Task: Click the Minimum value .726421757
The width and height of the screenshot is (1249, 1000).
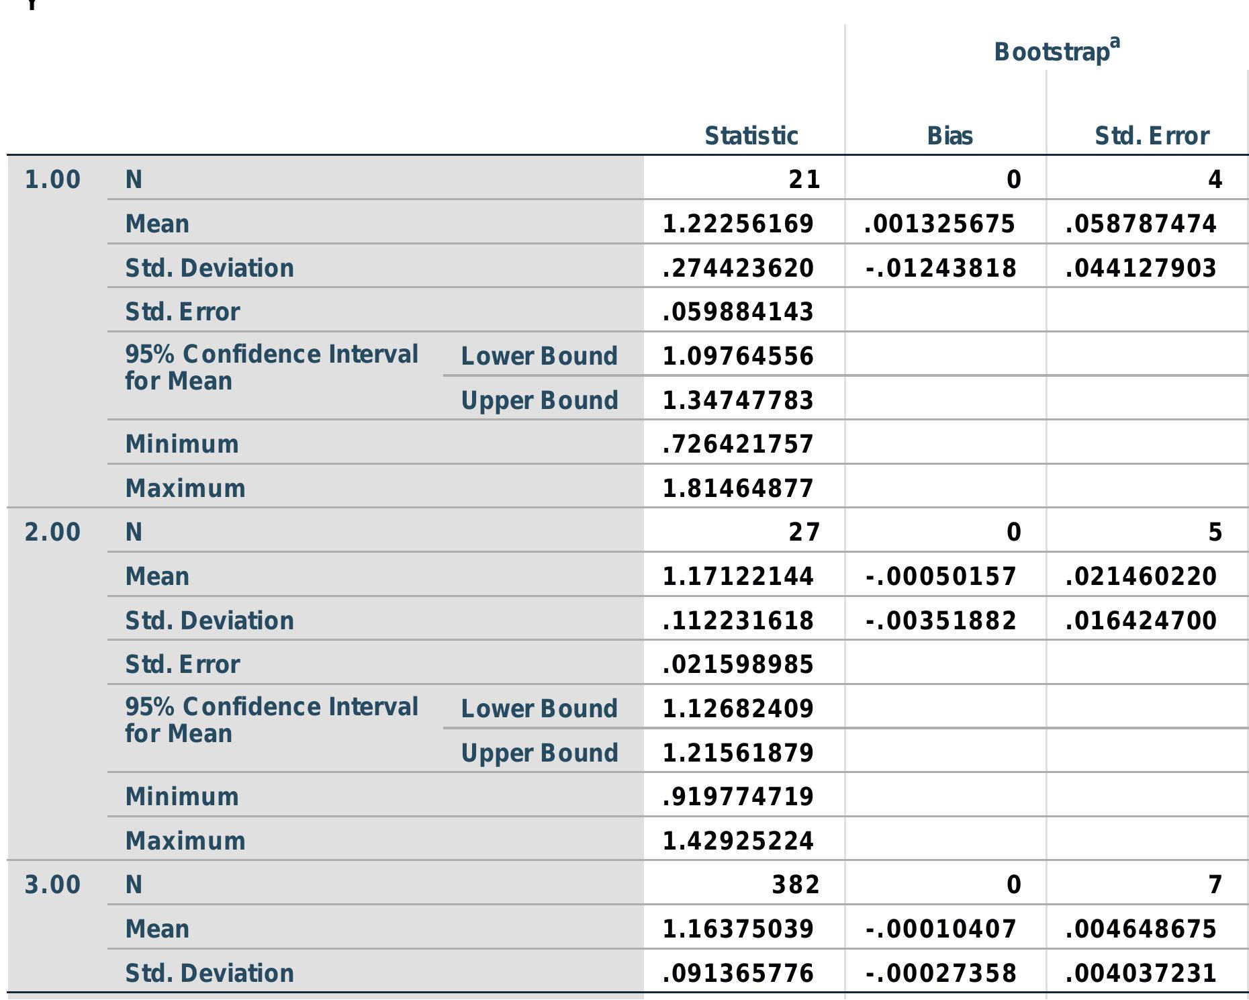Action: (x=737, y=445)
